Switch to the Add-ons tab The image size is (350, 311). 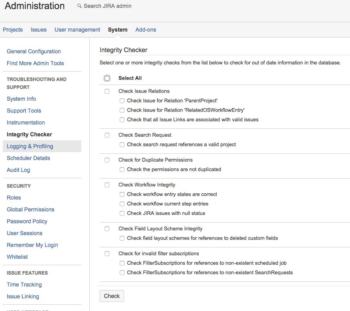(x=146, y=30)
